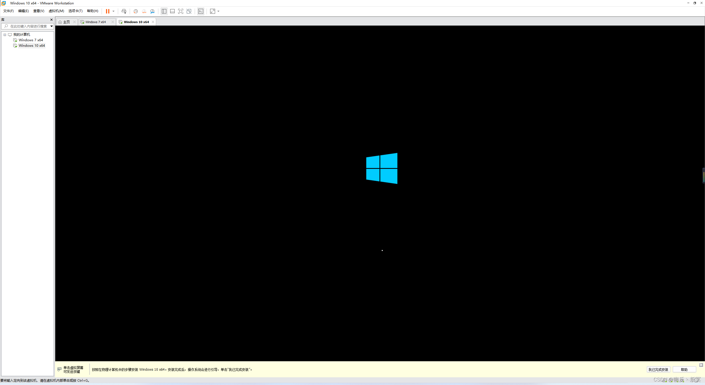Click Send Ctrl+Alt+Del toolbar icon

124,11
